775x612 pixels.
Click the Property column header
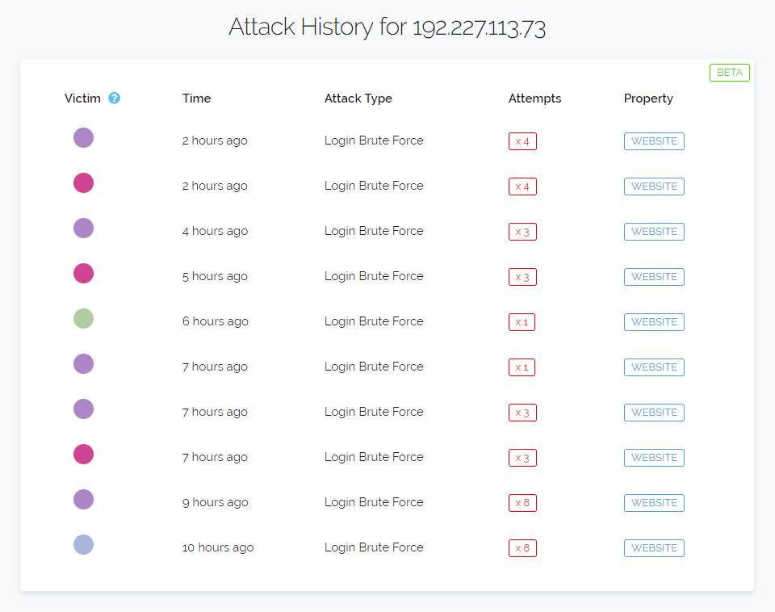648,99
